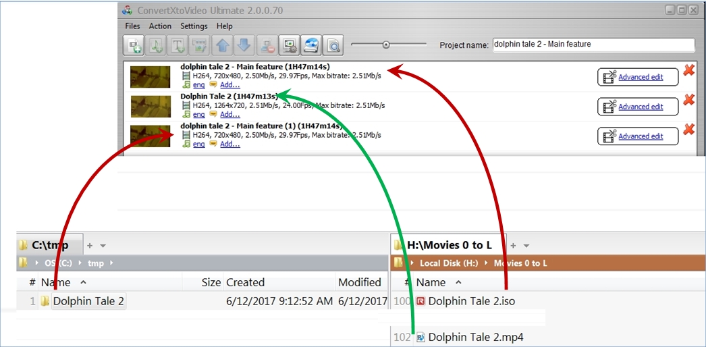Select title dolphin tale 2 - Main feature (1H47m14s)

(255, 67)
